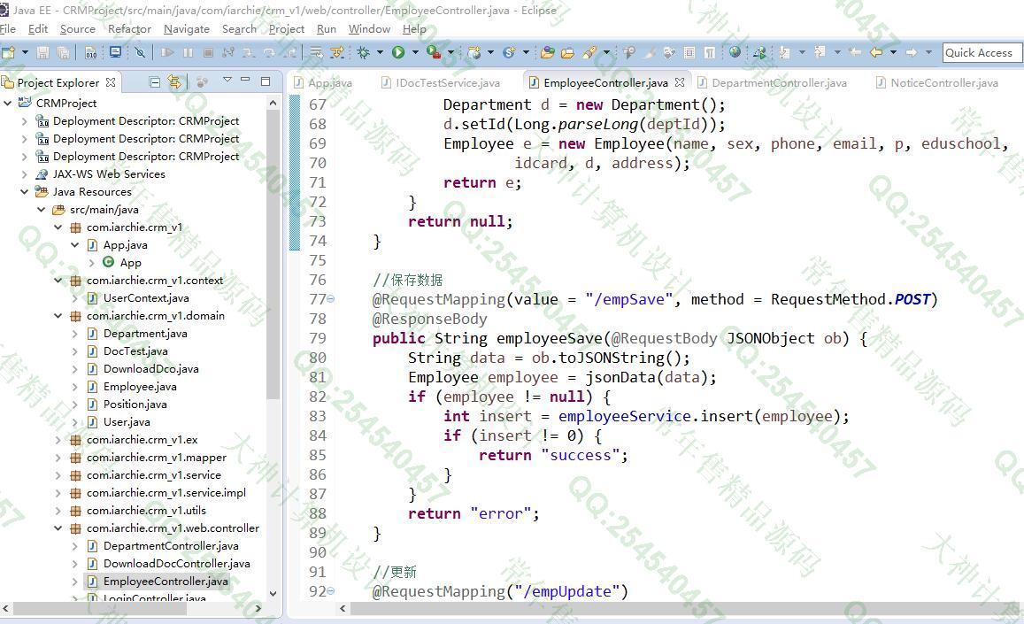This screenshot has width=1024, height=624.
Task: Click the Resume debug icon
Action: tap(168, 52)
